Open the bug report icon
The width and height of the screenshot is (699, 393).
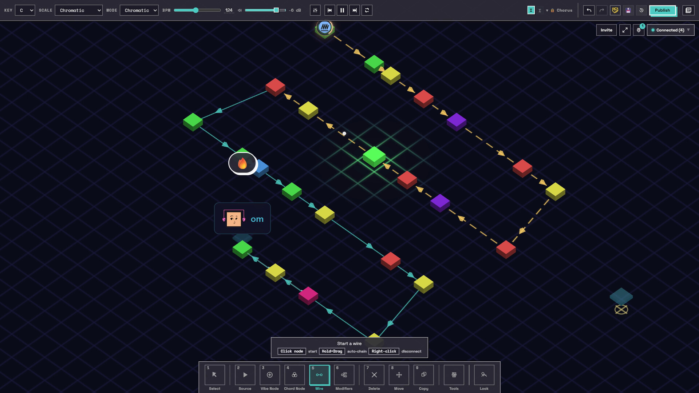coord(639,30)
